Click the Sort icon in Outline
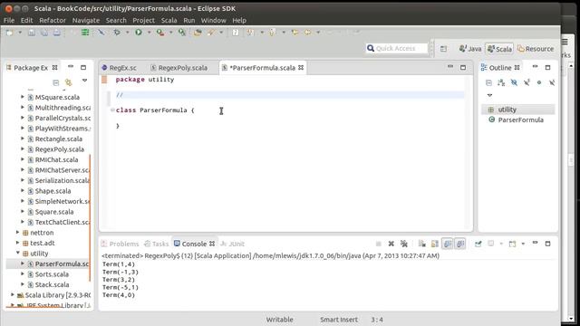 pyautogui.click(x=501, y=82)
